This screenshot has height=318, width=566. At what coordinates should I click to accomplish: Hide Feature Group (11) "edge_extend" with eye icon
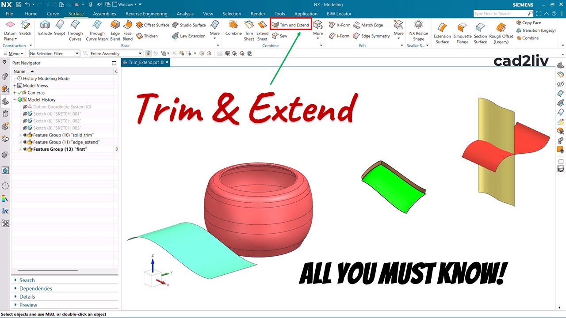click(25, 142)
